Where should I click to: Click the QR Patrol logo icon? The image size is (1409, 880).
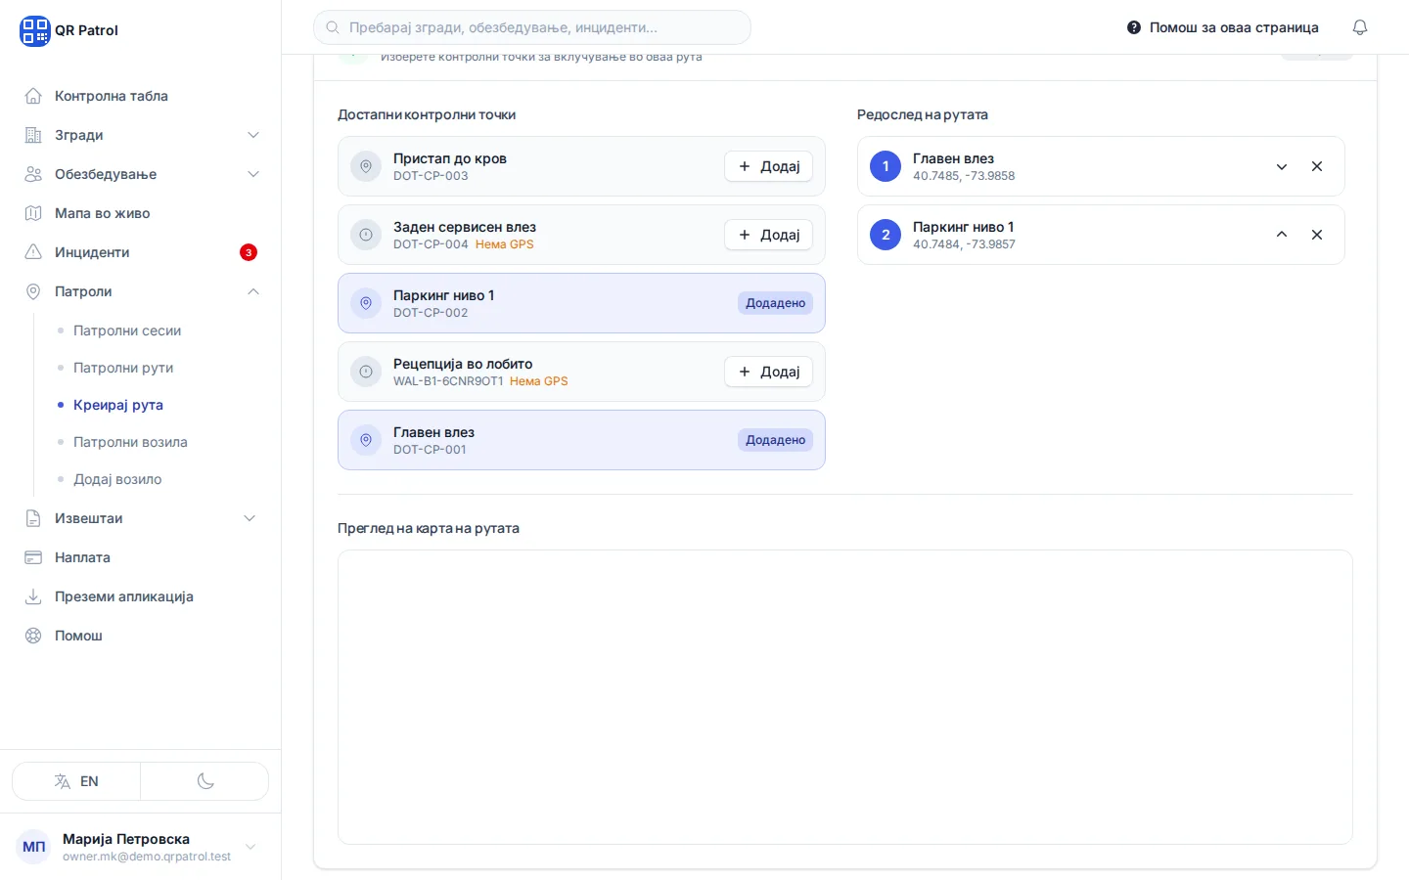point(34,30)
